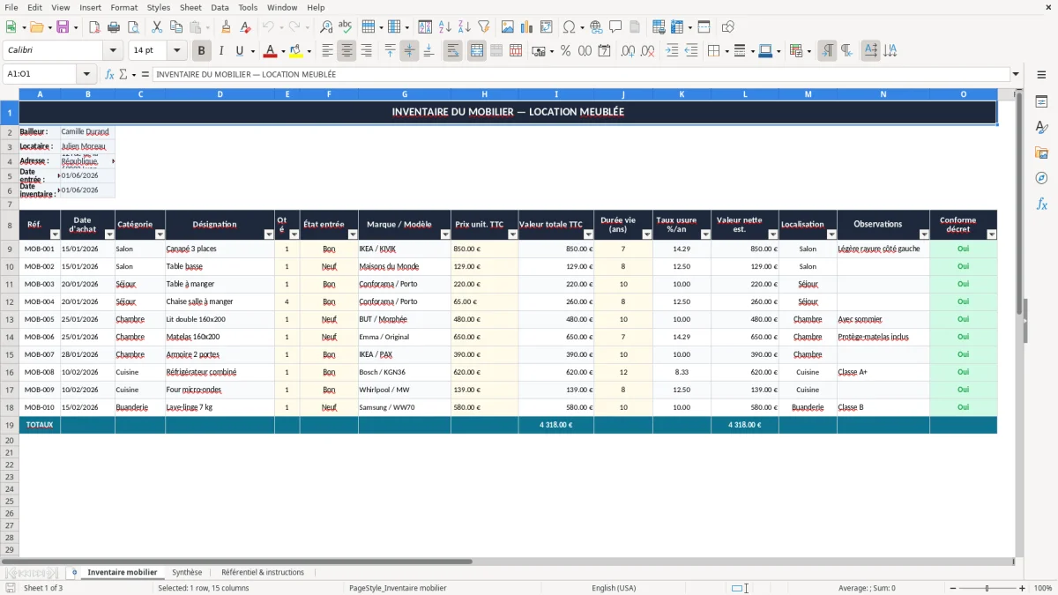The width and height of the screenshot is (1058, 595).
Task: Apply the red font color
Action: click(x=271, y=51)
